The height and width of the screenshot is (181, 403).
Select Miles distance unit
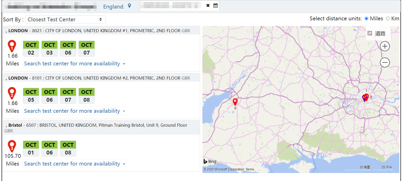[x=366, y=19]
